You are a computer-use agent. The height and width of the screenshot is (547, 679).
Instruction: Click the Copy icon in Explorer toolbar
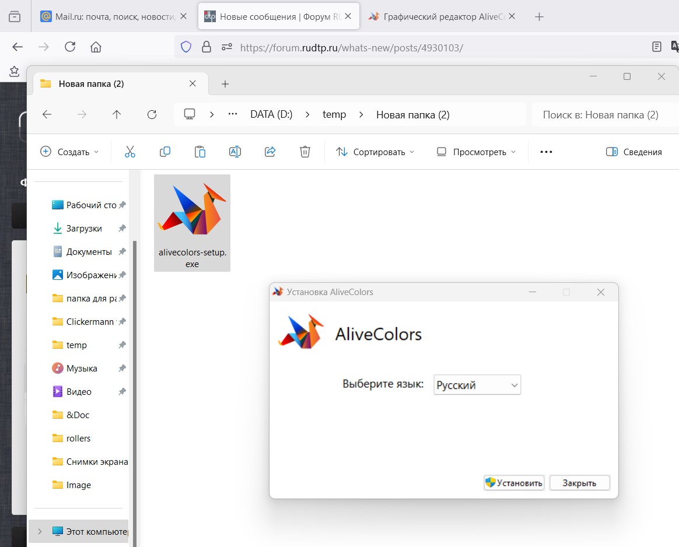pyautogui.click(x=165, y=152)
